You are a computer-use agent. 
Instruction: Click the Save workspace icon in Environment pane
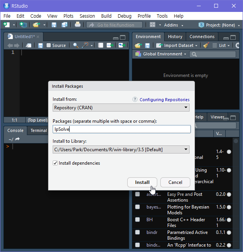click(147, 45)
